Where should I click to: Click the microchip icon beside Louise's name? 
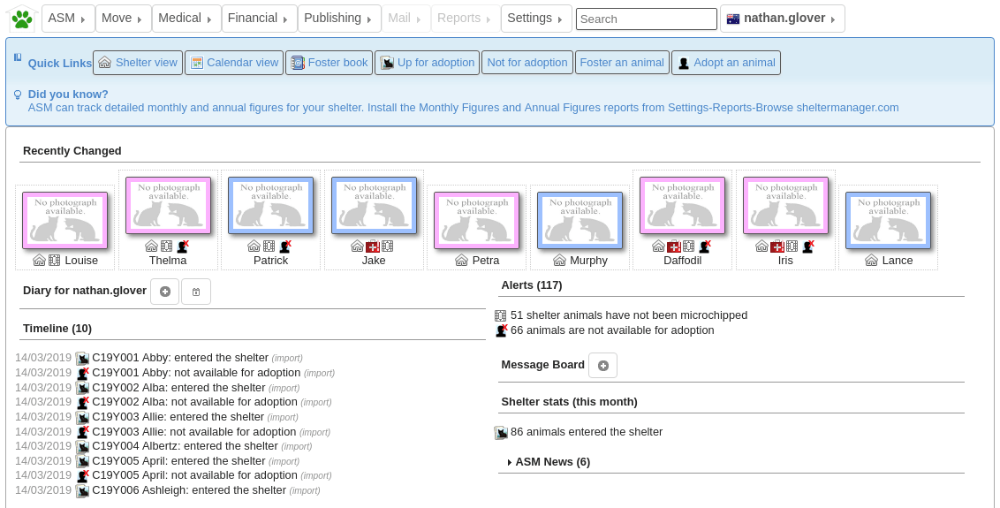tap(55, 261)
